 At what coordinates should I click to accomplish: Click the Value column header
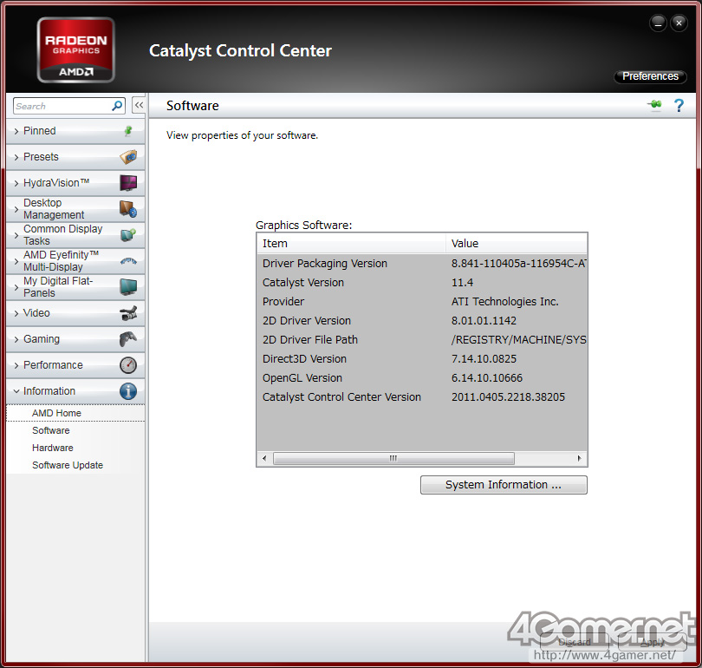[x=517, y=243]
